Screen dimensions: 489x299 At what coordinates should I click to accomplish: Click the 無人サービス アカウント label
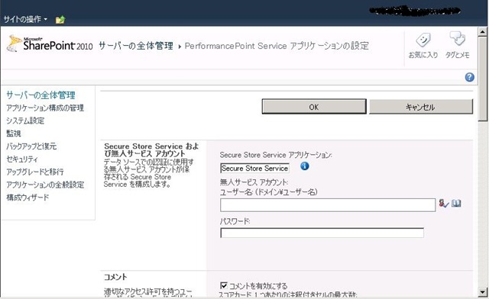click(254, 182)
